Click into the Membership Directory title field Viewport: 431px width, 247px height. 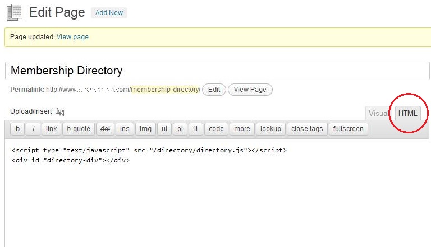217,71
